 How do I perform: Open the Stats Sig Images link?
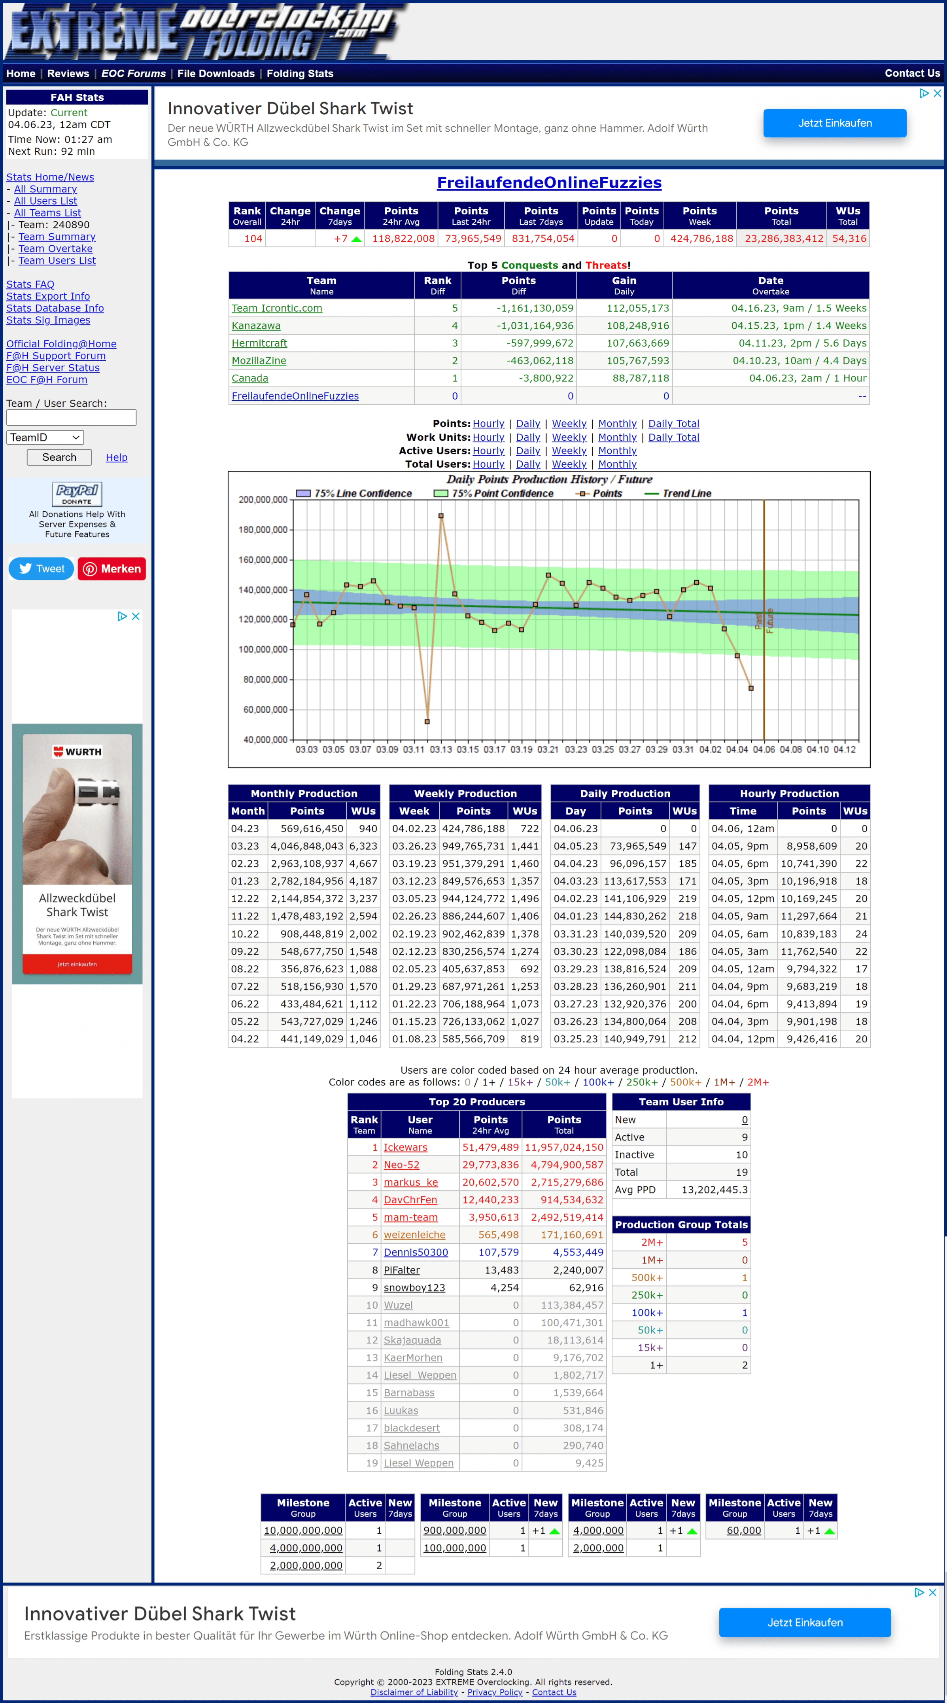click(48, 320)
